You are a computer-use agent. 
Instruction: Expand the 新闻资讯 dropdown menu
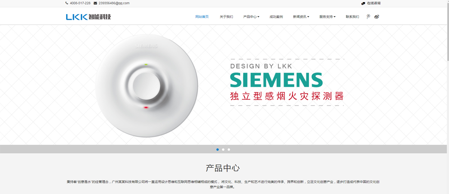[x=301, y=17]
